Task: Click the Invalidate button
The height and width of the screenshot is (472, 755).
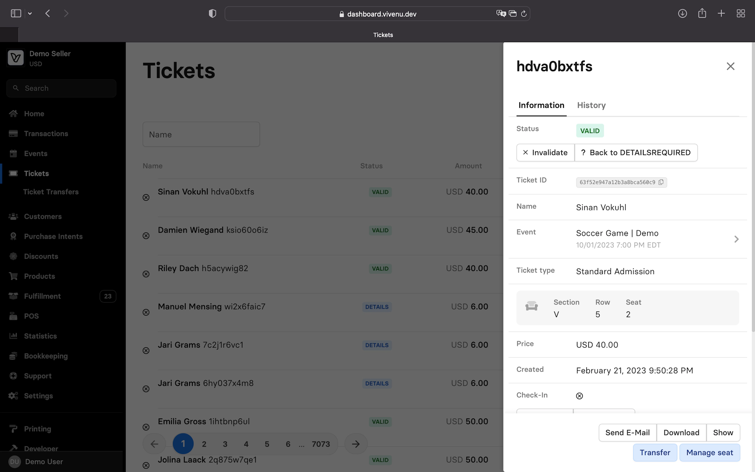Action: (x=545, y=153)
